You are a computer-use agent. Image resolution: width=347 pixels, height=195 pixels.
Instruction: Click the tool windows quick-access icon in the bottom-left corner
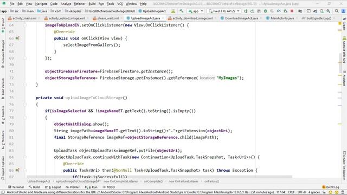coord(3,192)
